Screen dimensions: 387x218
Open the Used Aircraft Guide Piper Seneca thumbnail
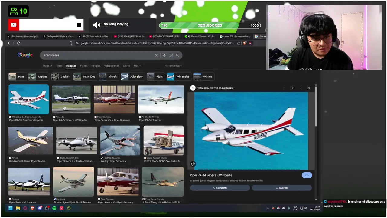31,141
